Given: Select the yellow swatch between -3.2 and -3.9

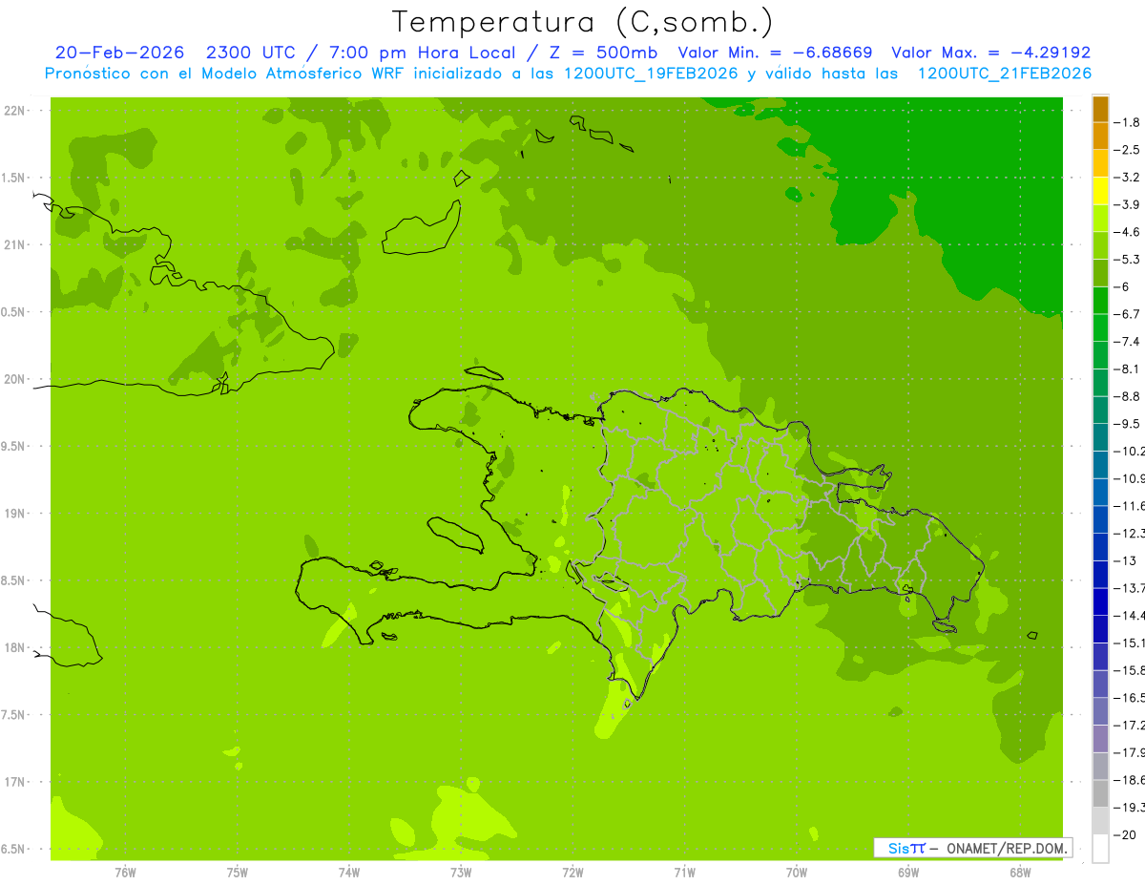Looking at the screenshot, I should (x=1100, y=191).
